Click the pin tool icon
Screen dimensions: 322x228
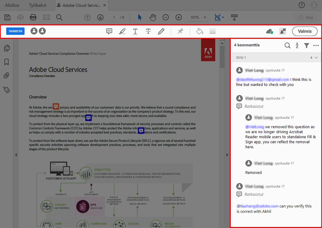180,31
